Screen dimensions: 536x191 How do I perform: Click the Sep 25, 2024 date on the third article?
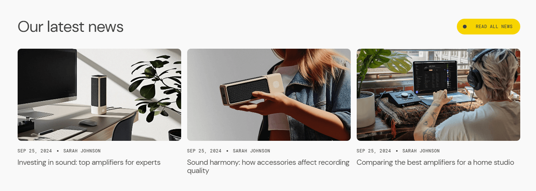[374, 151]
